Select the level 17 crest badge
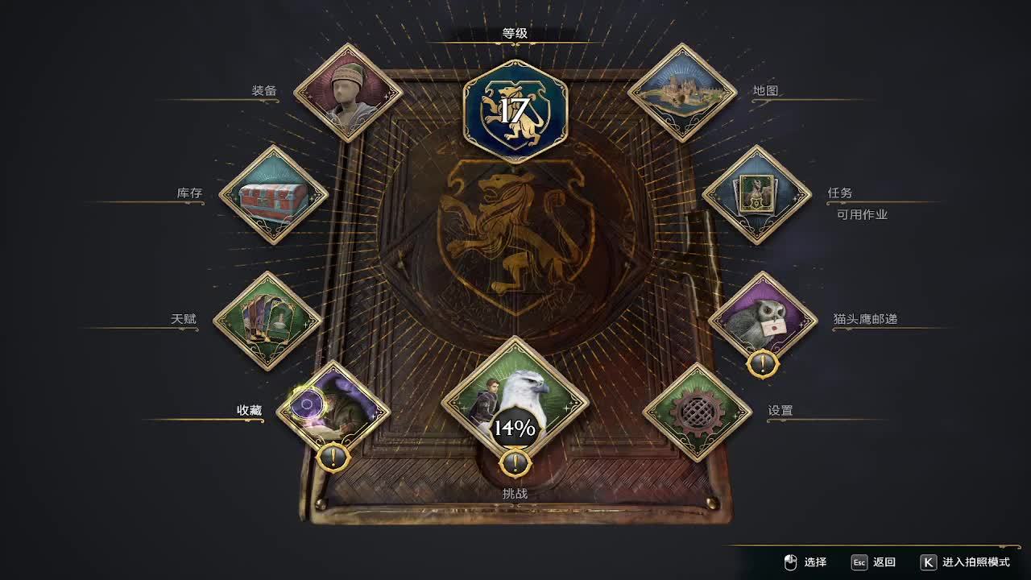This screenshot has height=580, width=1031. [515, 111]
